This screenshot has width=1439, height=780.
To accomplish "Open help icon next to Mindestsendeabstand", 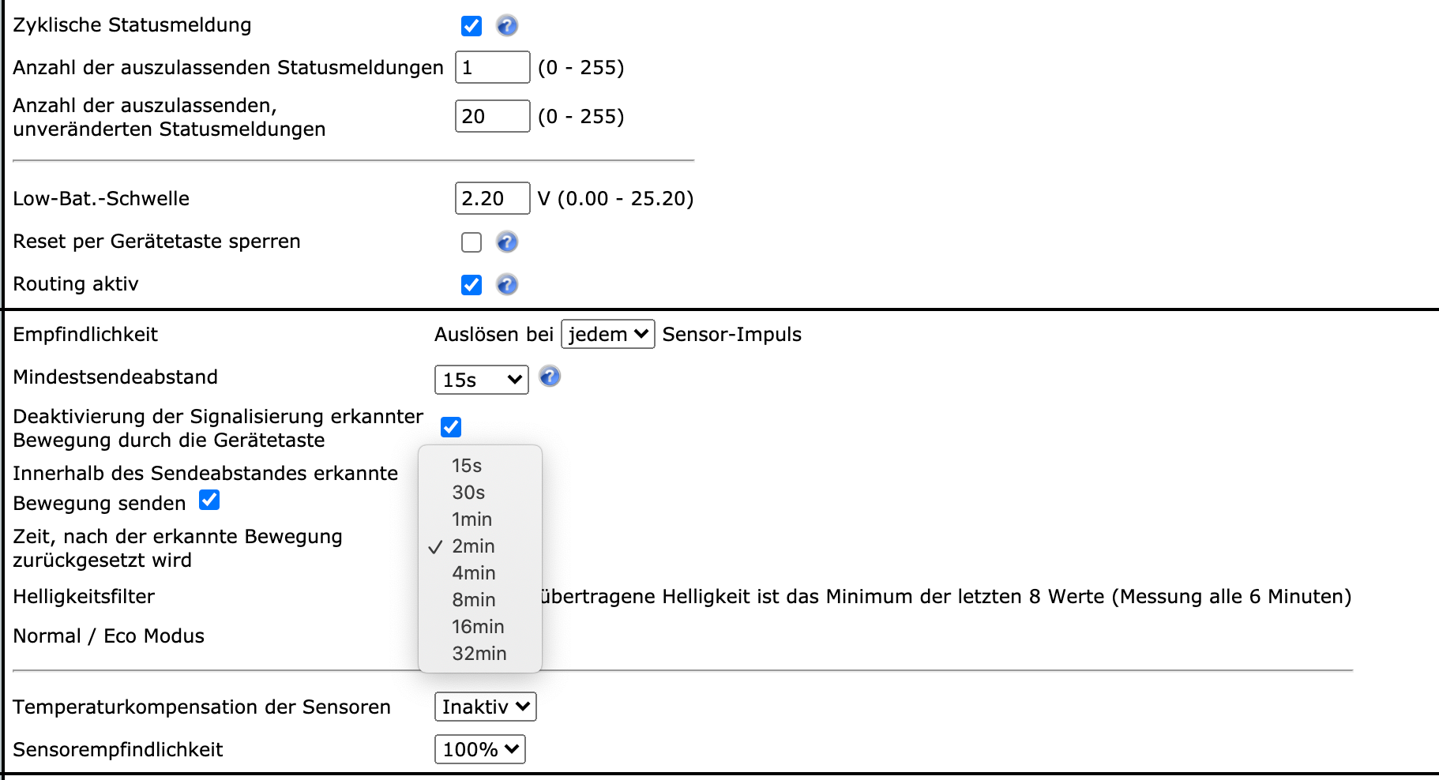I will 550,377.
